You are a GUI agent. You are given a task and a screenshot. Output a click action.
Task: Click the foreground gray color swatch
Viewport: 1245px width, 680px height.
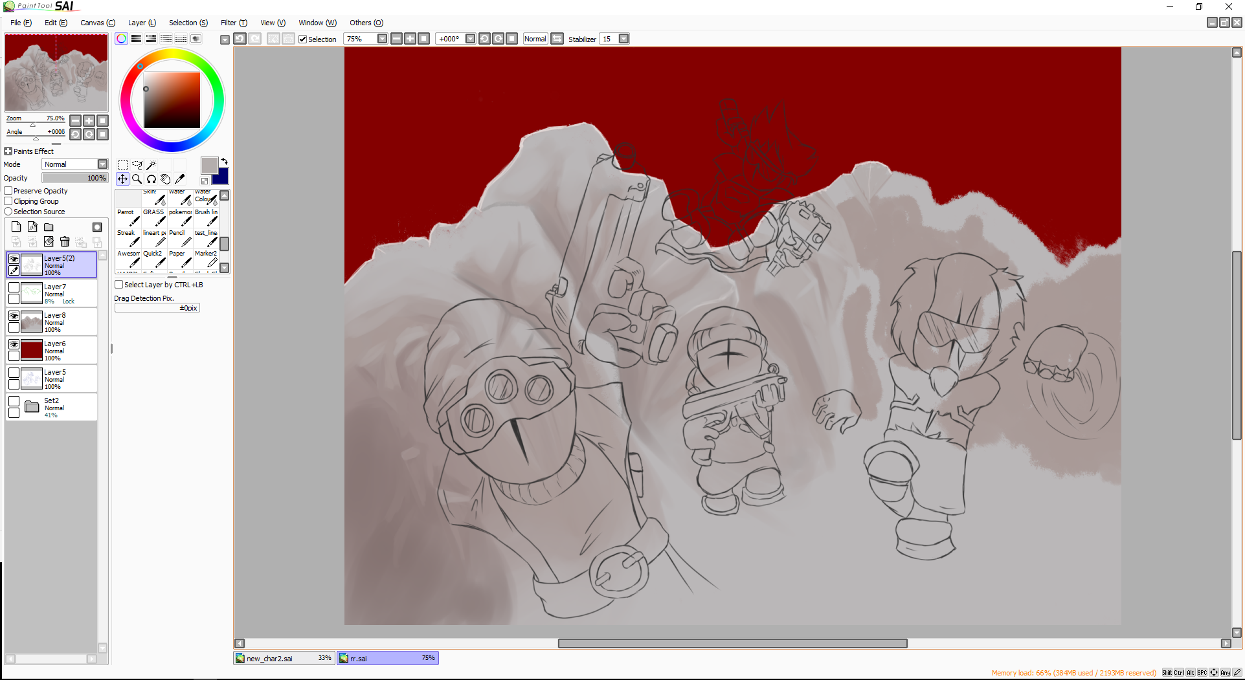[209, 166]
